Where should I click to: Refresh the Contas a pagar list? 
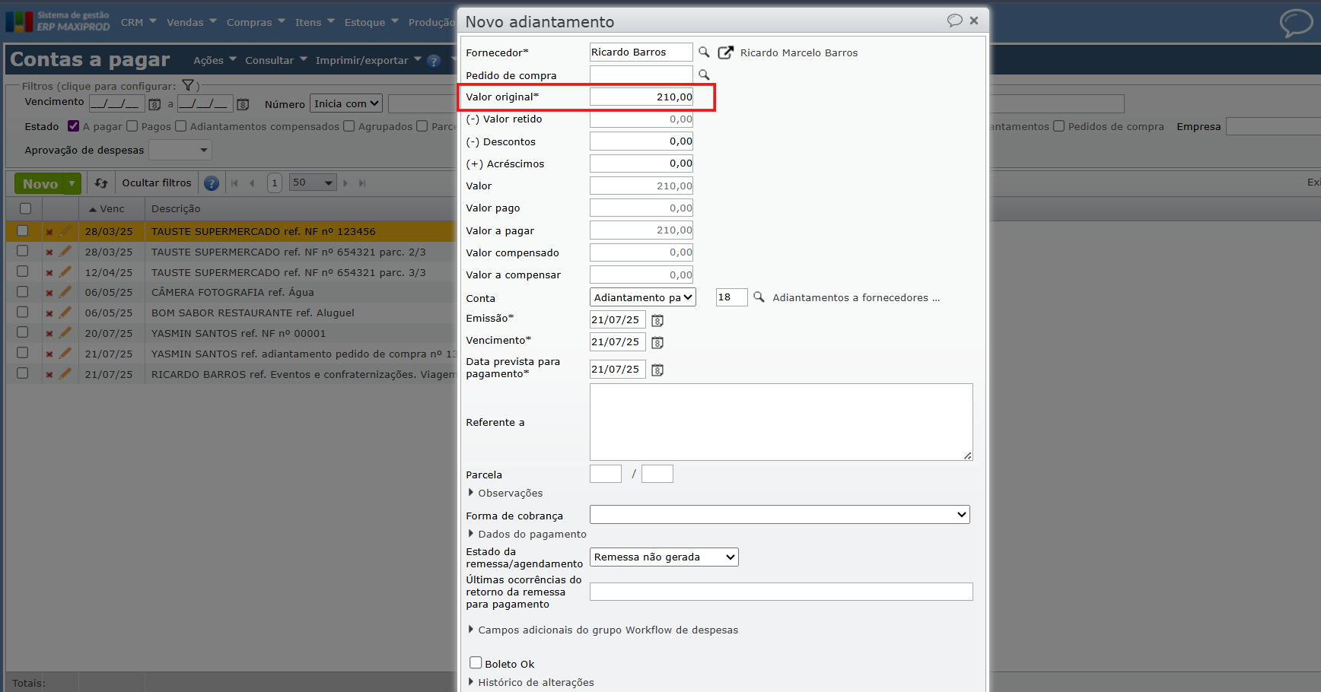point(101,183)
